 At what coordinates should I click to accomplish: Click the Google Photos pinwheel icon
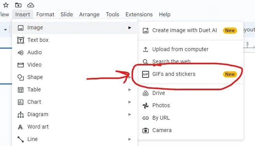tap(146, 106)
